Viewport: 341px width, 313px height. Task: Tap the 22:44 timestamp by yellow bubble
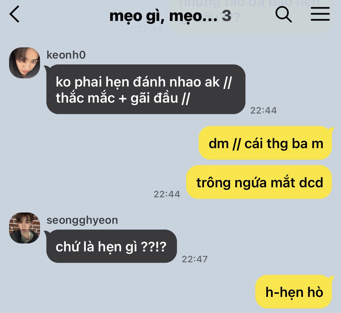click(167, 194)
